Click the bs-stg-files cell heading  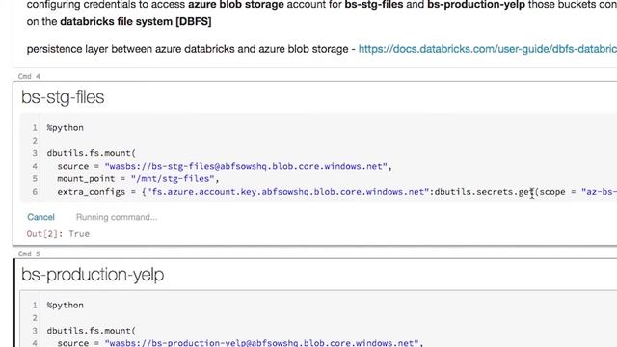pos(63,97)
